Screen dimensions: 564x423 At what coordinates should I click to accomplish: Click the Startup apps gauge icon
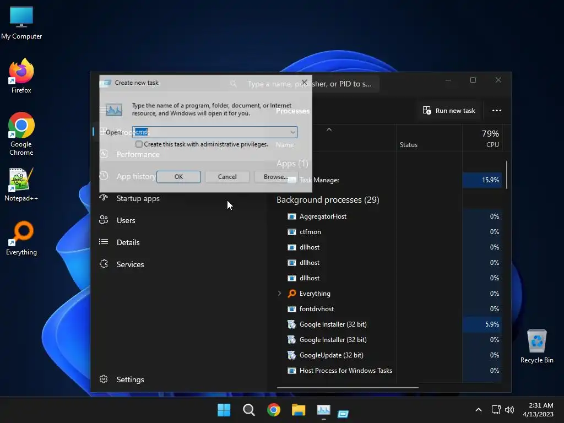click(x=104, y=198)
